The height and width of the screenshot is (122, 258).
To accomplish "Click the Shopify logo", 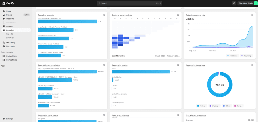I will 8,3.
